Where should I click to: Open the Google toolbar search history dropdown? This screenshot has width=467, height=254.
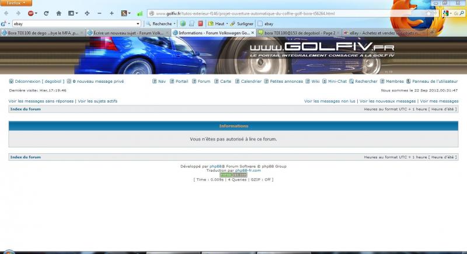click(138, 24)
